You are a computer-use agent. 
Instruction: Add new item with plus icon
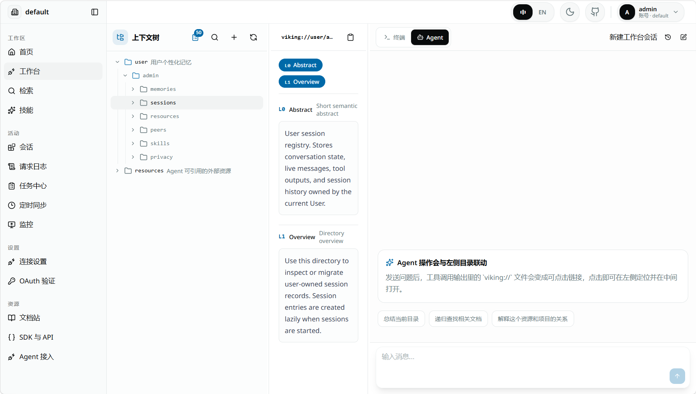click(x=234, y=37)
